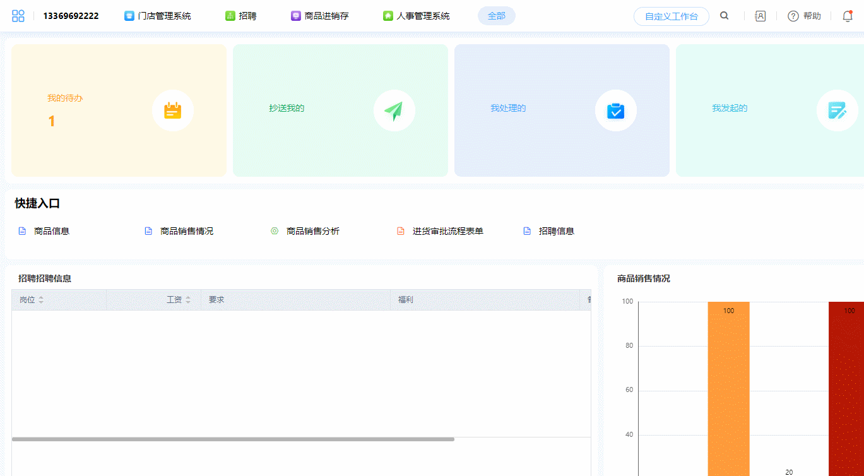The width and height of the screenshot is (864, 476).
Task: Open the 进货审批流程表单 shortcut
Action: click(x=447, y=231)
